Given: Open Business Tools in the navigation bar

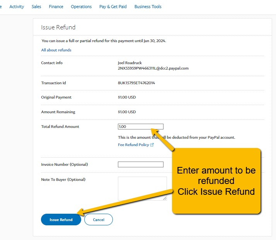Looking at the screenshot, I should (148, 7).
